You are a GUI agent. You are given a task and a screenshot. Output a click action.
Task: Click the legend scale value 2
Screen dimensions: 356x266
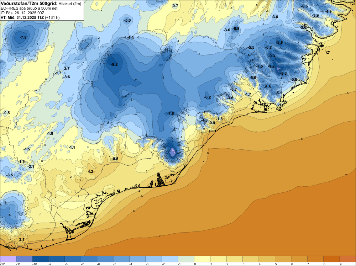[x=227, y=264]
